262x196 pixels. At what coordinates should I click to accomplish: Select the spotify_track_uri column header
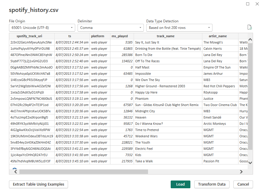tap(32, 36)
